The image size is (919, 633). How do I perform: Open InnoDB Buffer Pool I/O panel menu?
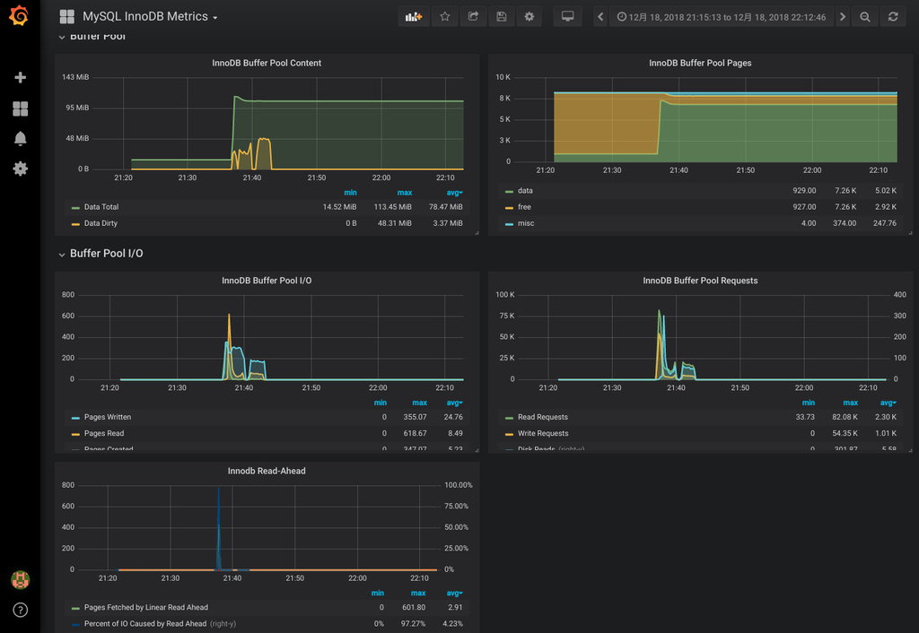(x=267, y=281)
